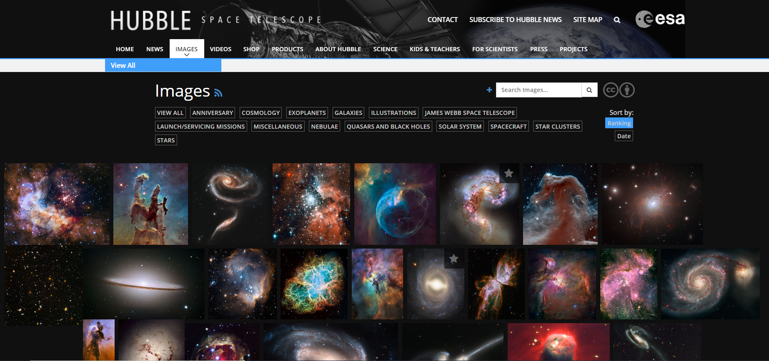Filter by Launch/Servicing Missions category
769x361 pixels.
(x=201, y=127)
